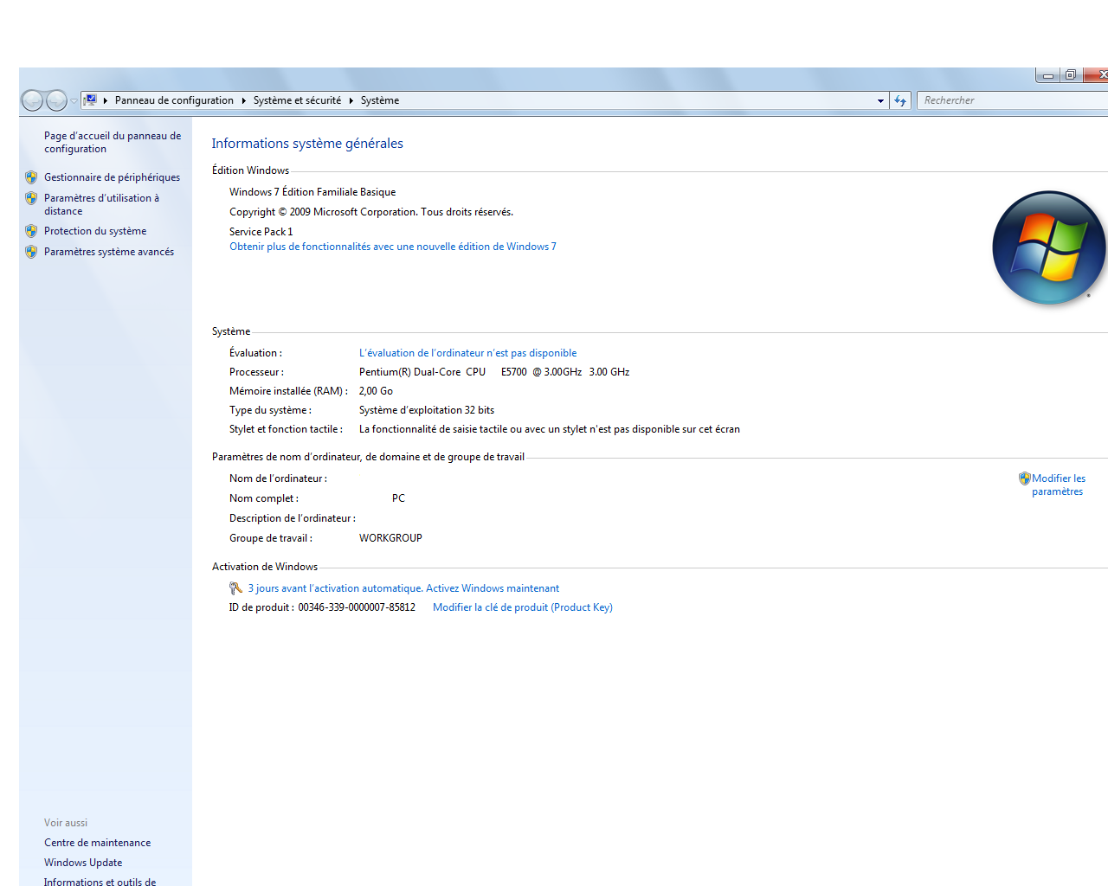Click the product ID 00346-339-0000007-85812
This screenshot has height=886, width=1108.
pos(357,607)
